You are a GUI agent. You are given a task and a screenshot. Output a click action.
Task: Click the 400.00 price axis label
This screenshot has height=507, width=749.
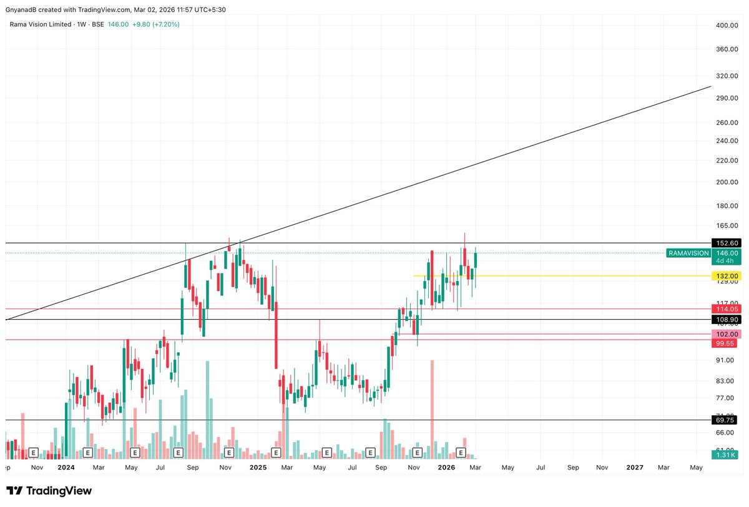tap(727, 26)
